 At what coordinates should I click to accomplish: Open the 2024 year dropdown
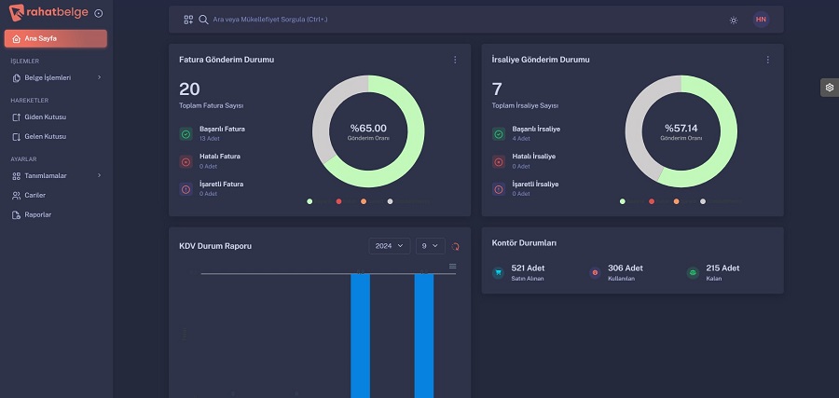point(389,245)
